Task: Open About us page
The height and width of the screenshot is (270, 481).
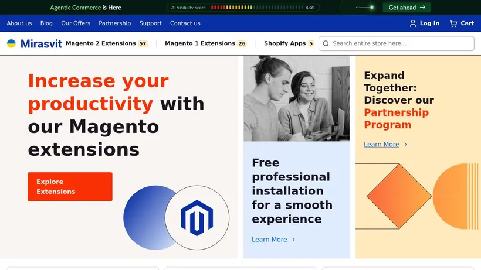Action: (19, 23)
